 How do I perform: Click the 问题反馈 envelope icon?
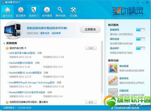[113, 93]
